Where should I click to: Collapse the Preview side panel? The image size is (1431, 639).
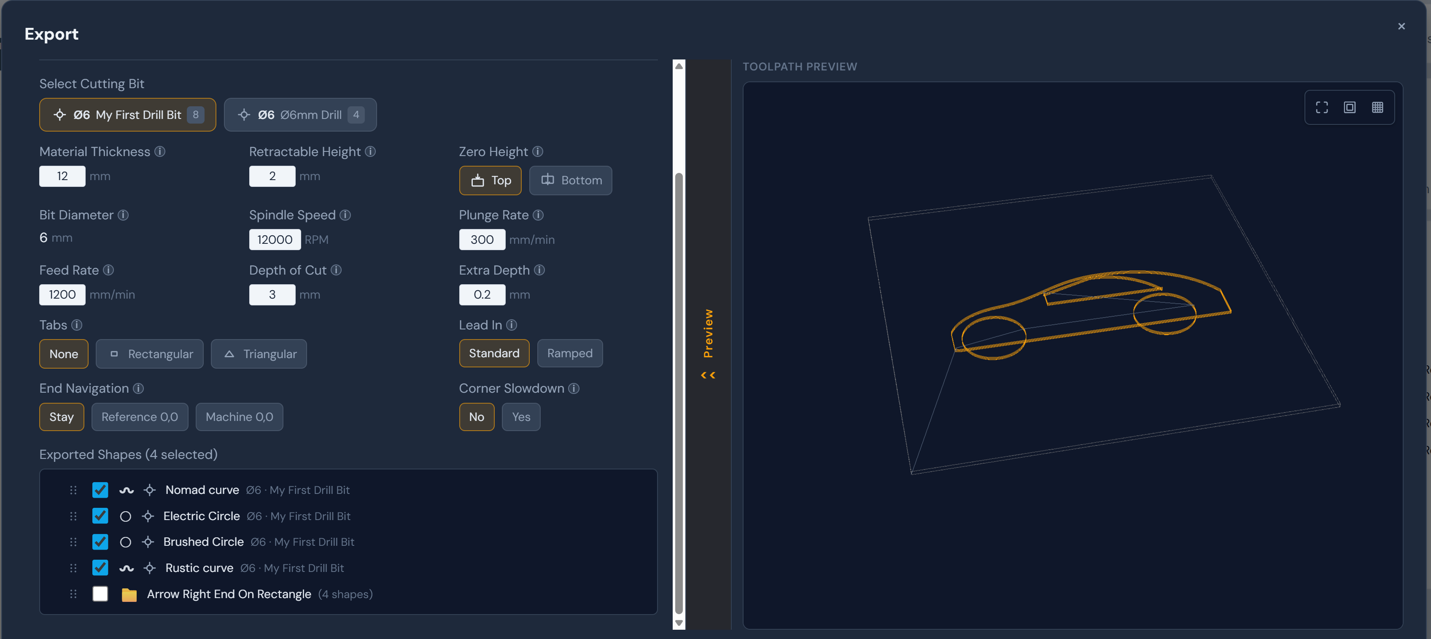(x=708, y=345)
